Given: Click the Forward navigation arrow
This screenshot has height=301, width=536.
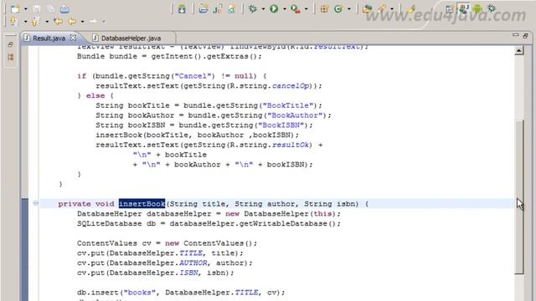Looking at the screenshot, I should [93, 22].
